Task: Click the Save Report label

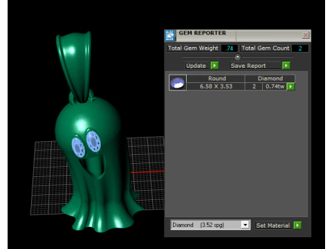Action: click(248, 66)
